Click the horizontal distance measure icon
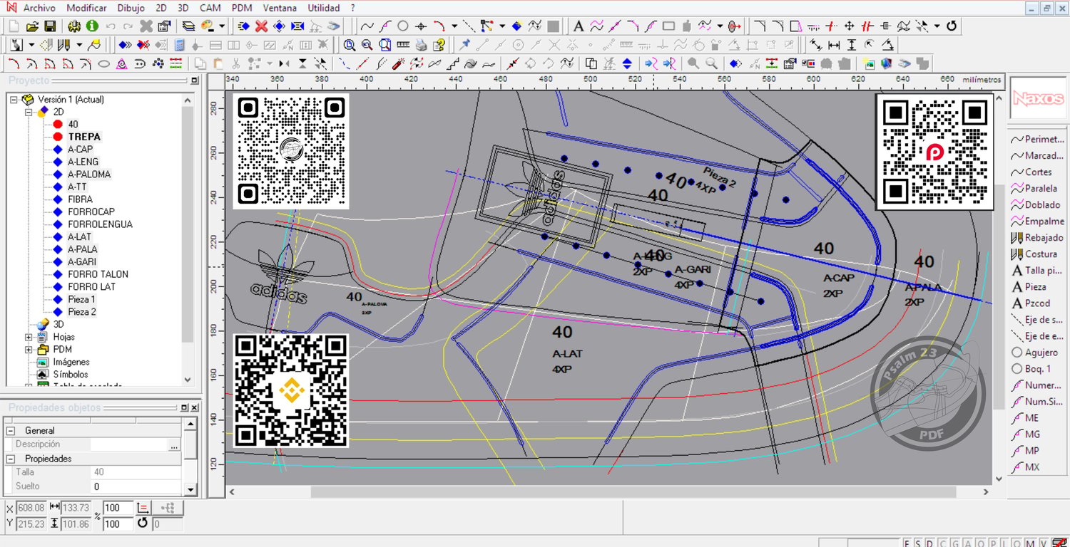Viewport: 1070px width, 547px height. (834, 45)
